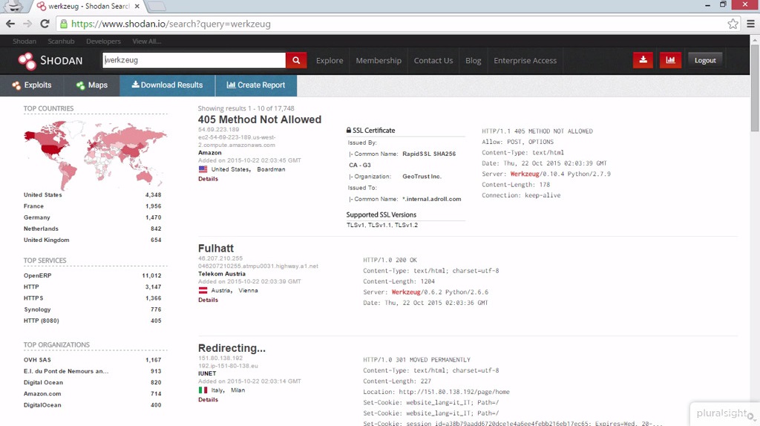Viewport: 760px width, 426px height.
Task: Expand View All in top bar
Action: [x=146, y=42]
